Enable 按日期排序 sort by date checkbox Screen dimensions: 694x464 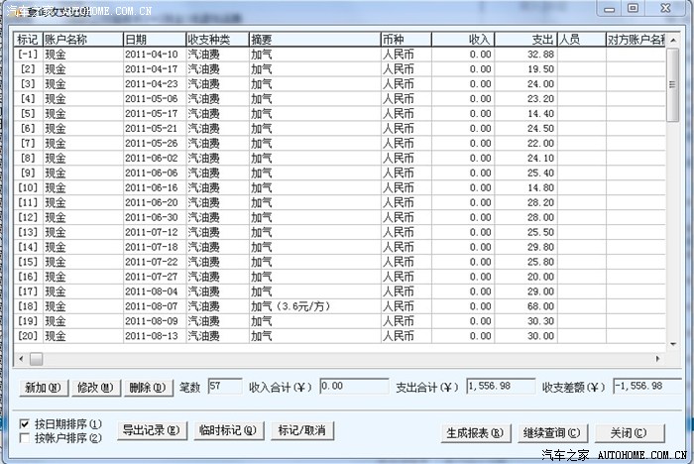(26, 424)
